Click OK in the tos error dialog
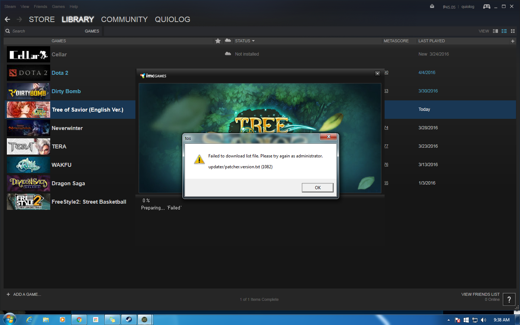 point(317,187)
